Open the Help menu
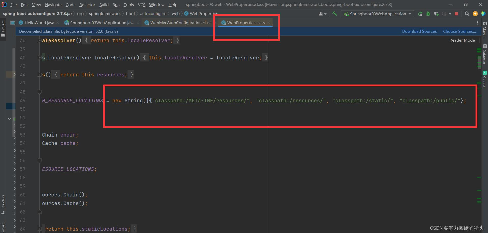 173,5
